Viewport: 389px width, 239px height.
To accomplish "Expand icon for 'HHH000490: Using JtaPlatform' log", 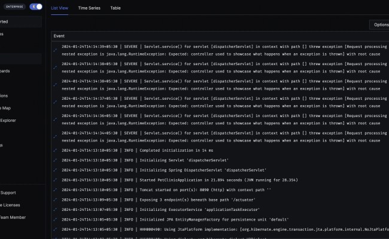I will tap(55, 229).
